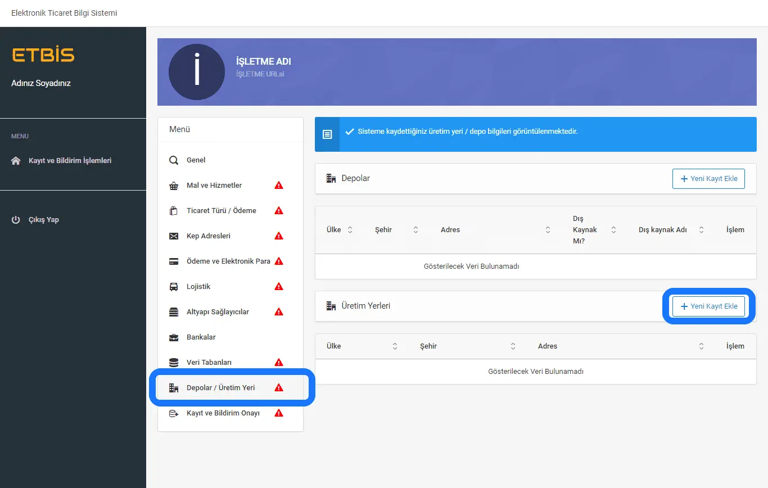This screenshot has height=488, width=768.
Task: Go to Kayıt ve Bildirim Onayı section
Action: click(x=223, y=413)
